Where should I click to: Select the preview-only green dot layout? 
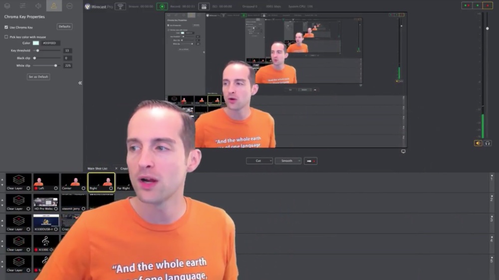tap(478, 5)
